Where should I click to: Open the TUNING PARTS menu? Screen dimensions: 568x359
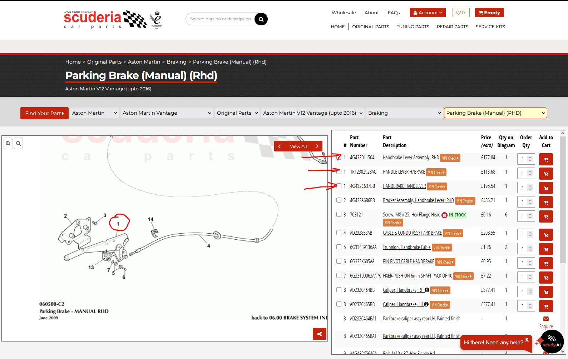[413, 26]
